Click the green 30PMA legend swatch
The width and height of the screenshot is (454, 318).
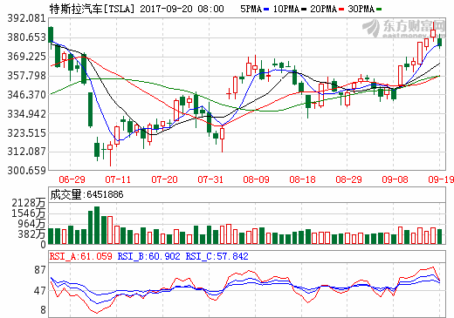379,10
